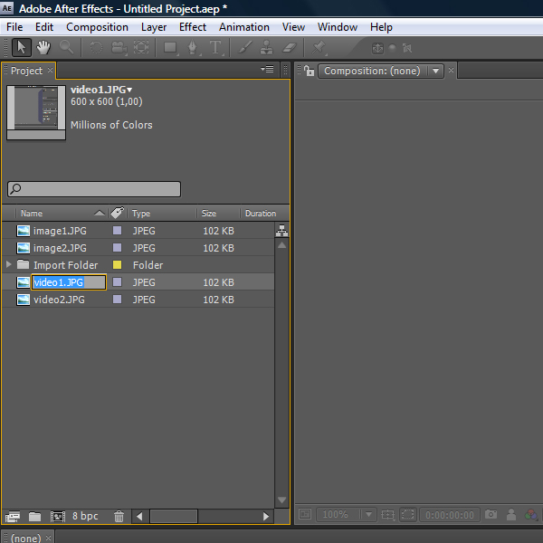Screen dimensions: 543x543
Task: Click the 8 bpc color depth button
Action: coord(85,516)
